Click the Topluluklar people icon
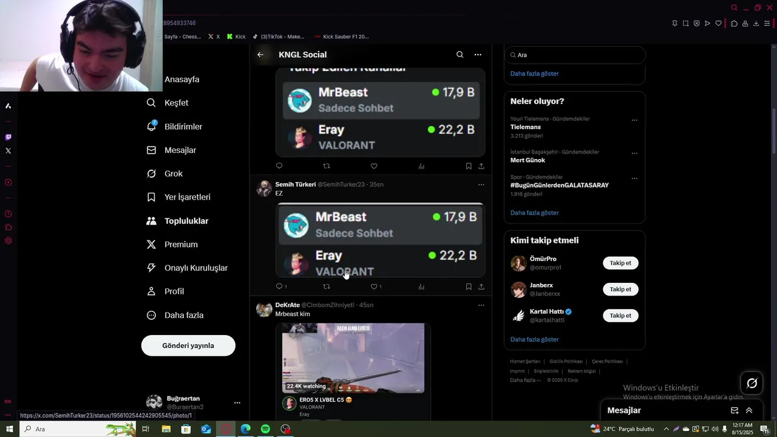Screen dimensions: 777x437 (x=151, y=221)
